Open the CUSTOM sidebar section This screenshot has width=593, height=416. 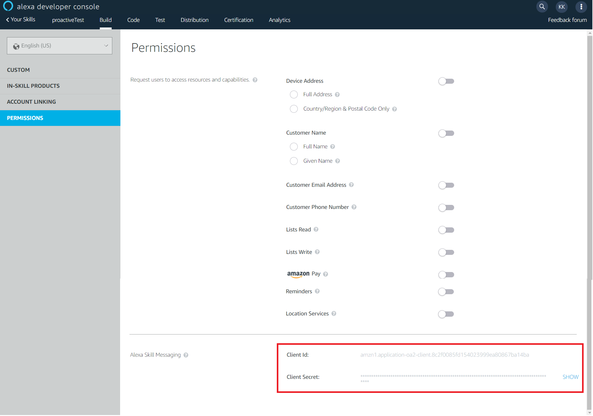[60, 70]
